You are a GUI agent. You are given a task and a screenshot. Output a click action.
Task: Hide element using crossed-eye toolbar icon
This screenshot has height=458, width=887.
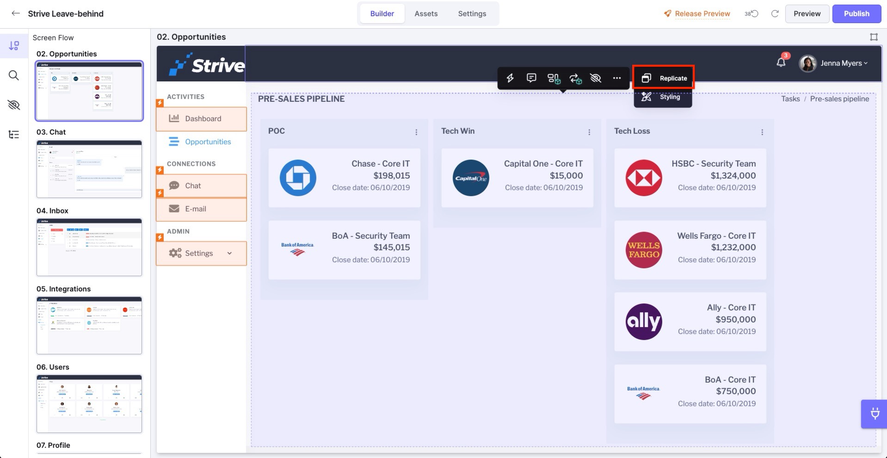coord(596,78)
